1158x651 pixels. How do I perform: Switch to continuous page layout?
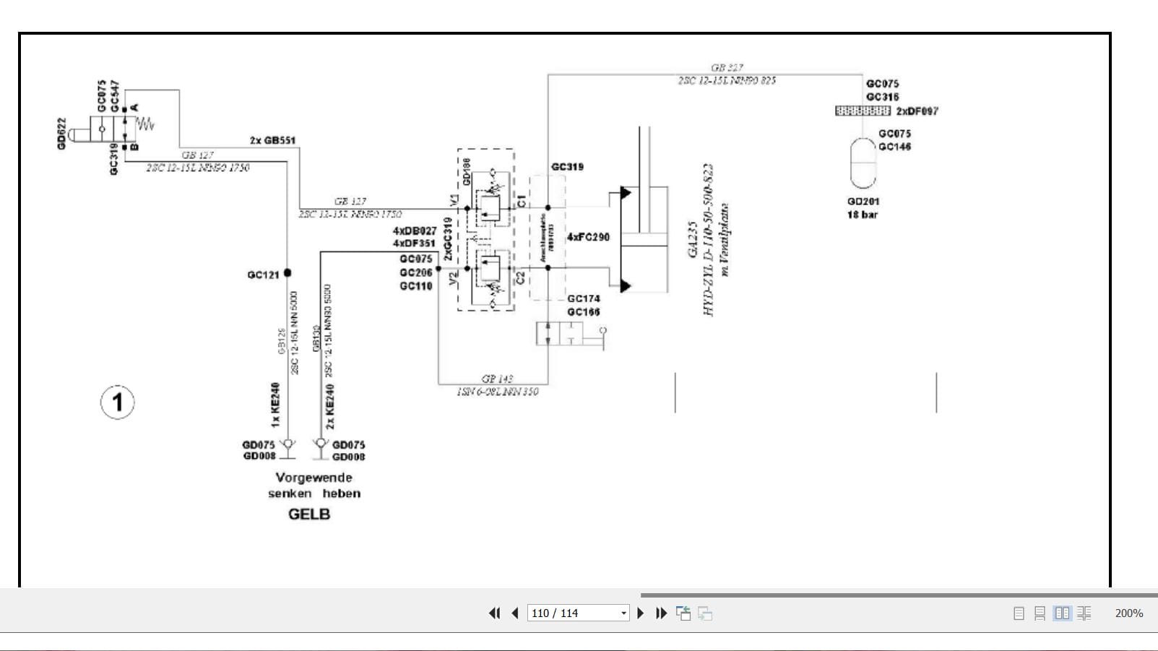[1040, 613]
